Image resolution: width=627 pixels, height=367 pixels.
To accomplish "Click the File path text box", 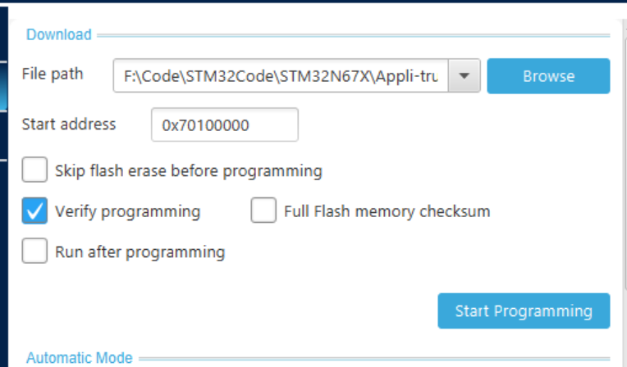I will (x=281, y=76).
